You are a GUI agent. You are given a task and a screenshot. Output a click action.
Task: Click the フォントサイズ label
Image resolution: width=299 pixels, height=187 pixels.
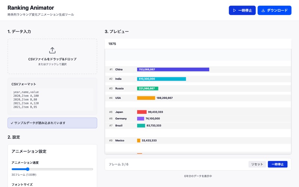click(x=22, y=184)
